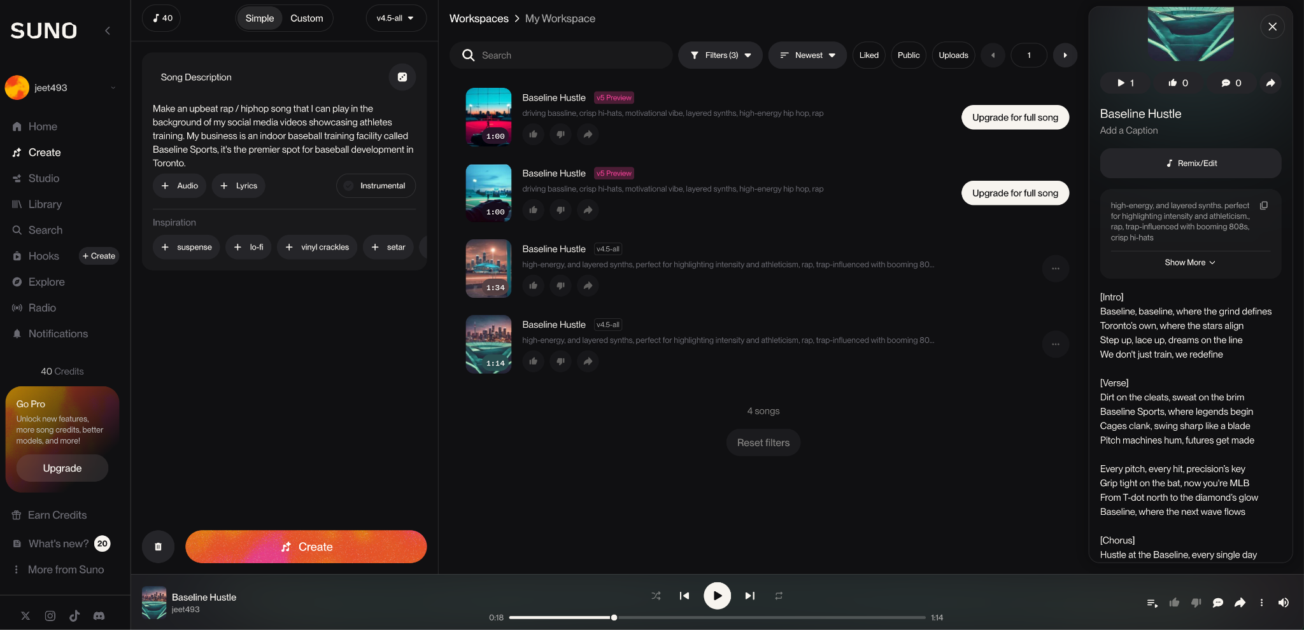Click the comments count in the detail panel
Image resolution: width=1304 pixels, height=630 pixels.
[1231, 83]
